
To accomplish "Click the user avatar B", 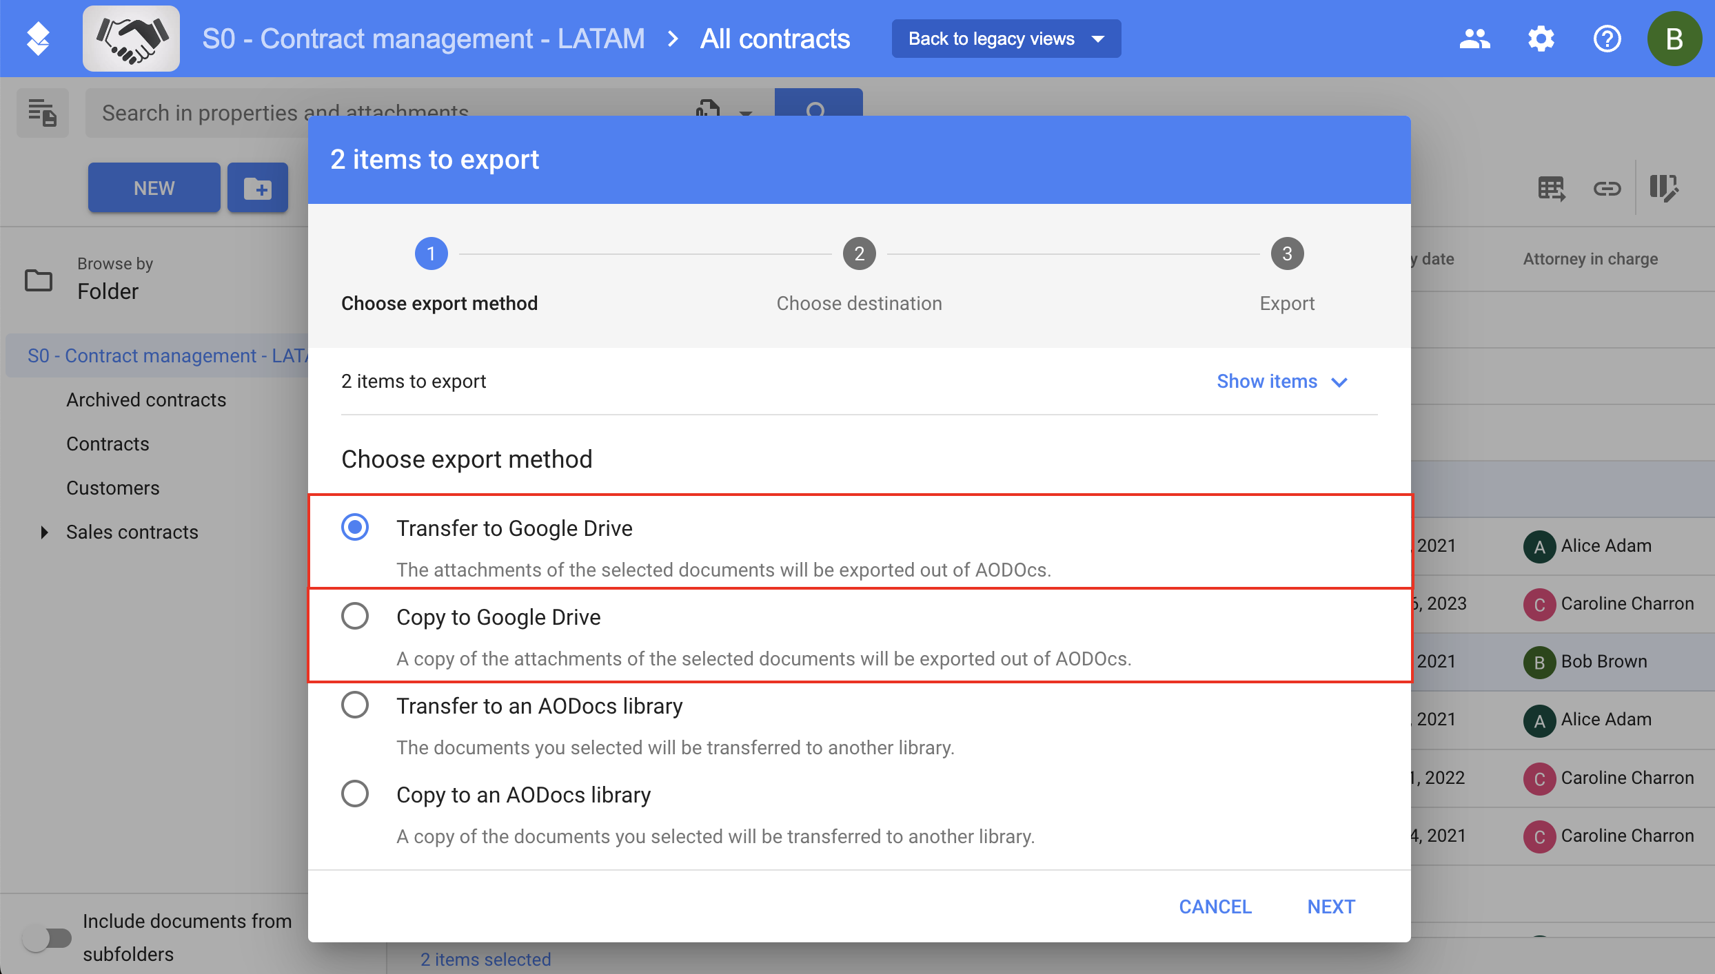I will click(1674, 39).
